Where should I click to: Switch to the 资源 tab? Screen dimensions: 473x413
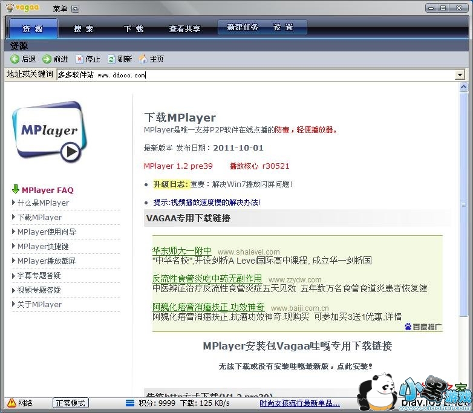(33, 28)
